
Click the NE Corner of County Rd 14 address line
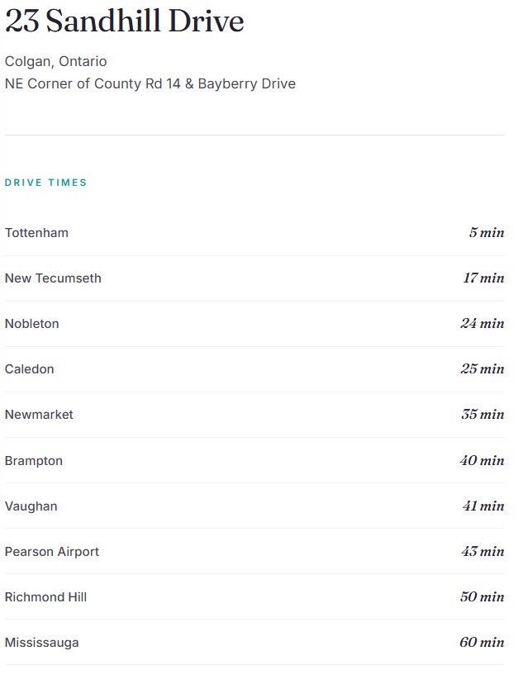150,83
